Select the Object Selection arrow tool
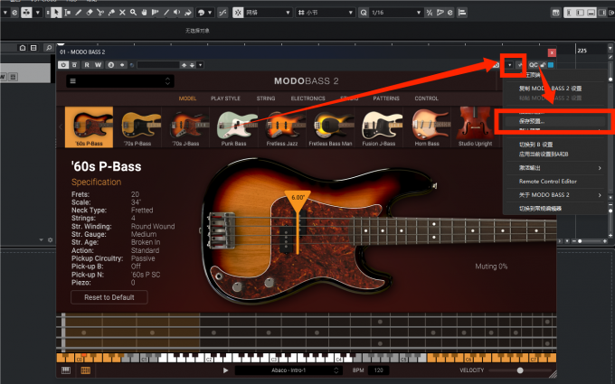The width and height of the screenshot is (615, 384). pos(56,13)
